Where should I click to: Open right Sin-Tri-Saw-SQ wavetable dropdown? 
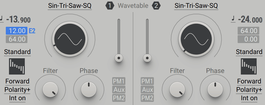196,6
